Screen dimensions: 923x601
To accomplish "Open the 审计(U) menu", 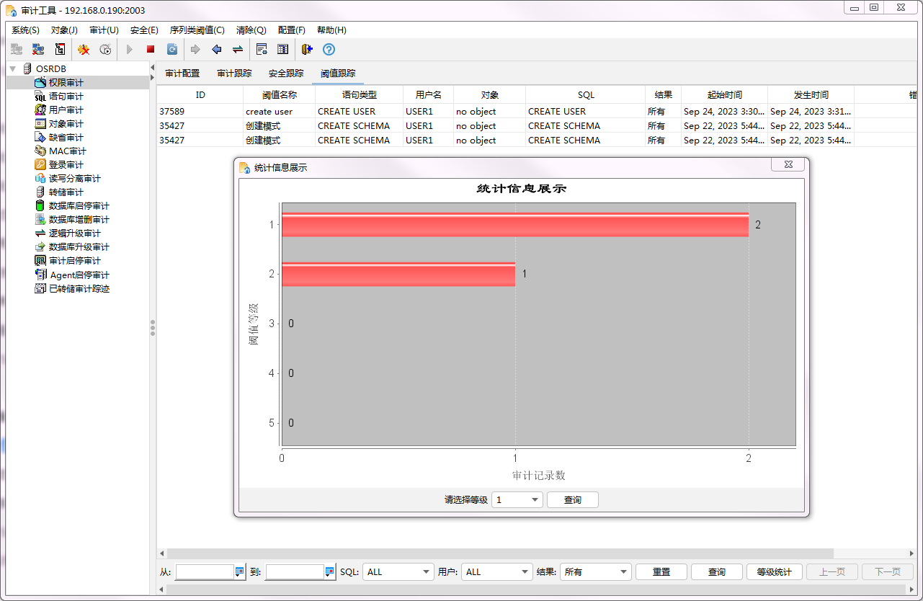I will click(x=104, y=30).
